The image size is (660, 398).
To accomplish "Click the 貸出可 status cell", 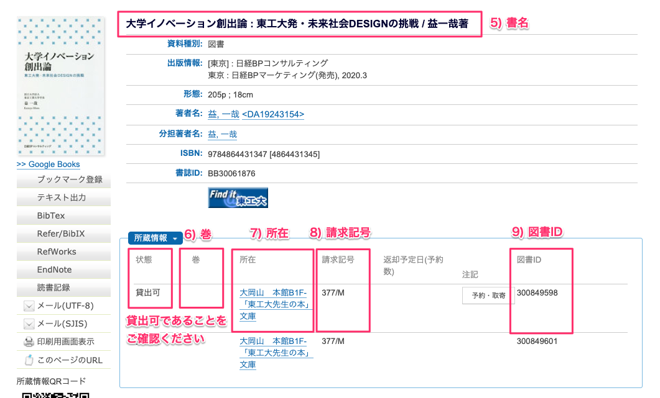I will [x=148, y=292].
